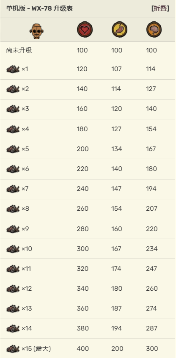
Task: Click the gears icon in ×14 row
Action: 13,328
